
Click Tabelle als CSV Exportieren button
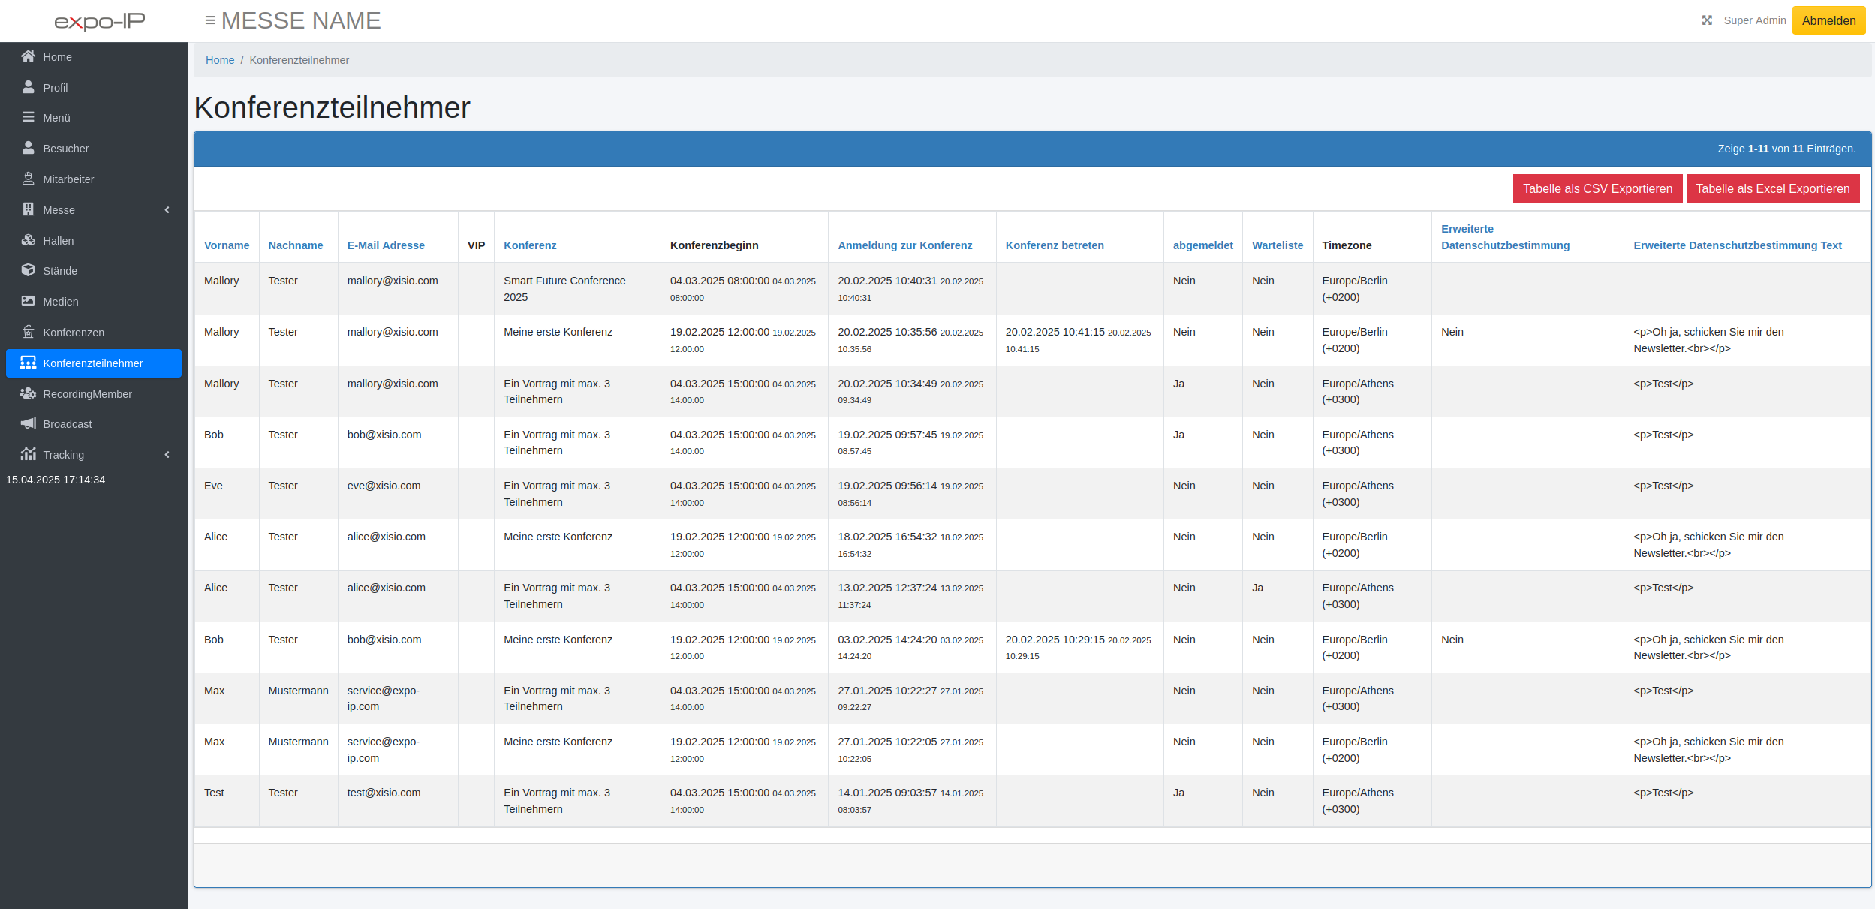1597,188
